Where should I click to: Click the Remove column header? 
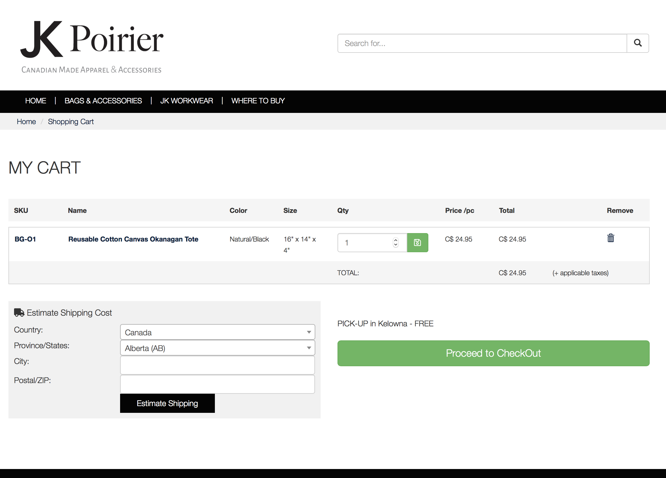620,210
